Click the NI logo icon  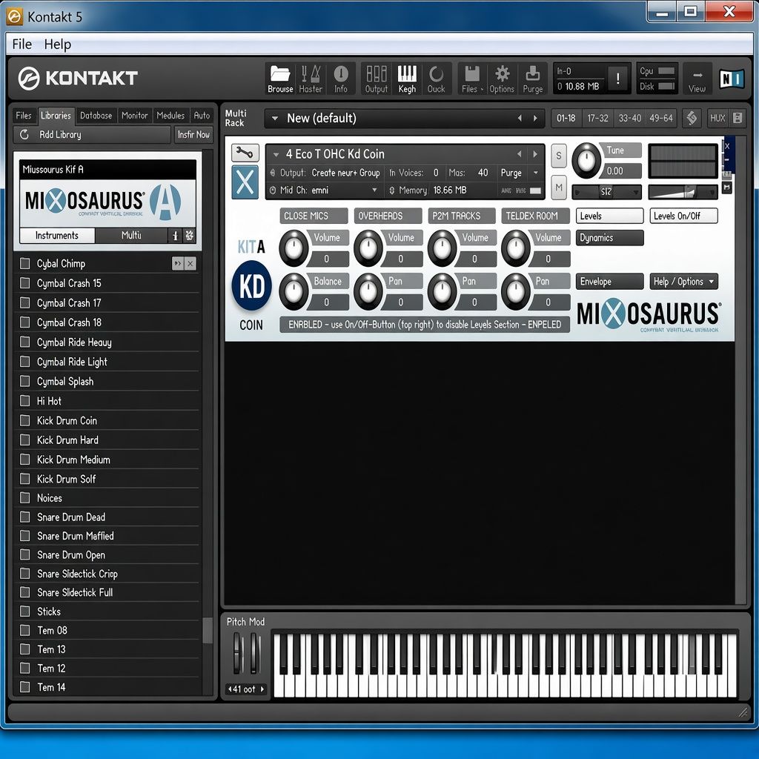click(730, 79)
